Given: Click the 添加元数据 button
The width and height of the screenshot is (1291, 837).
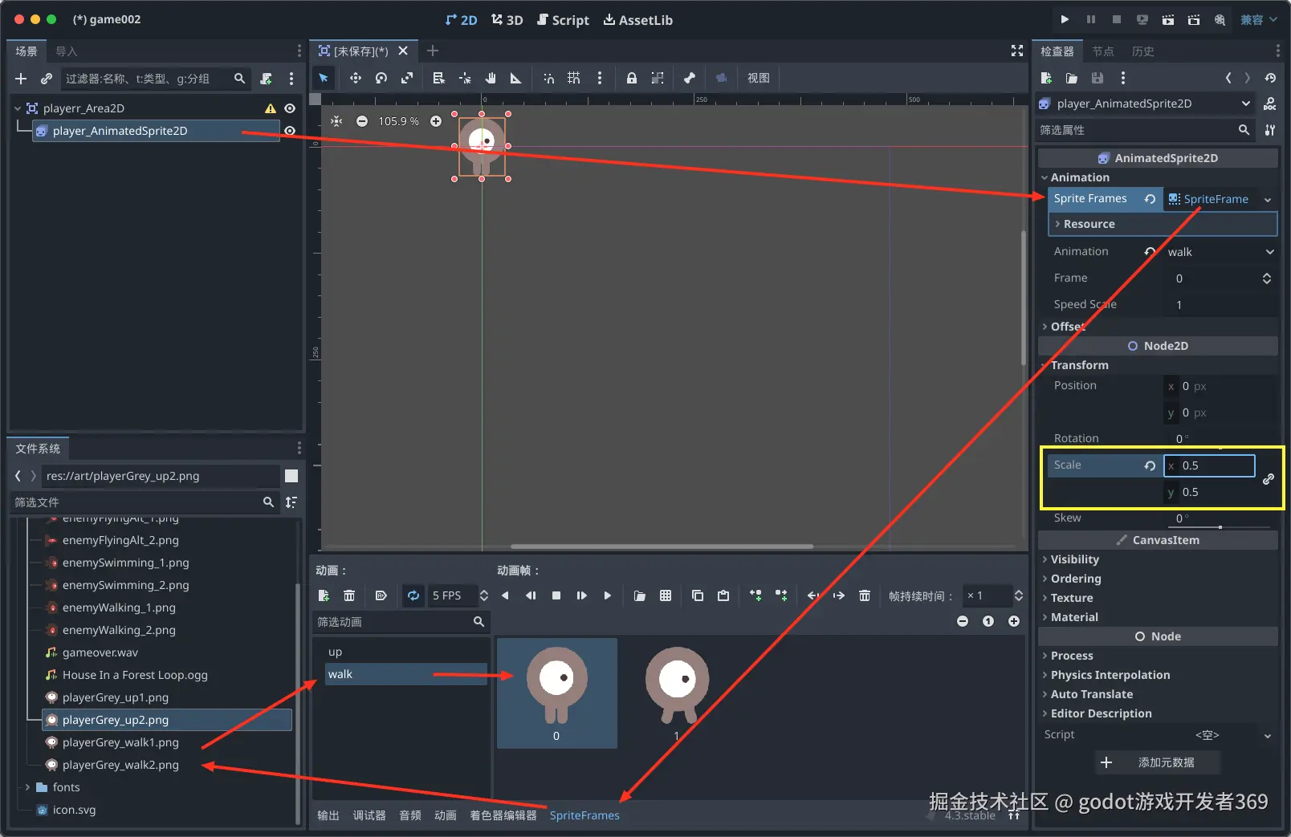Looking at the screenshot, I should [1158, 762].
